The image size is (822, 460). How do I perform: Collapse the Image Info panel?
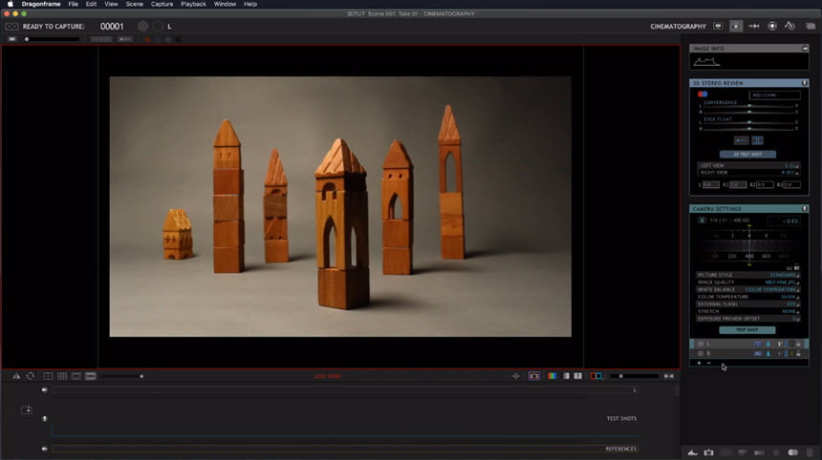coord(805,48)
